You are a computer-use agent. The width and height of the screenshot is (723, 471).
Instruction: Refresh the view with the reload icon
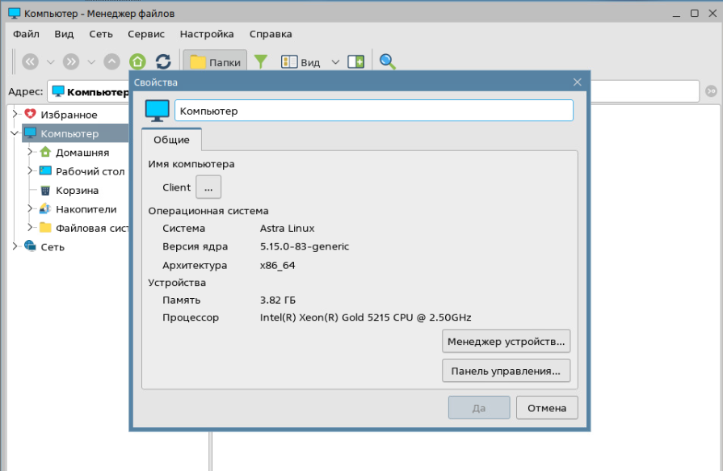click(x=163, y=61)
